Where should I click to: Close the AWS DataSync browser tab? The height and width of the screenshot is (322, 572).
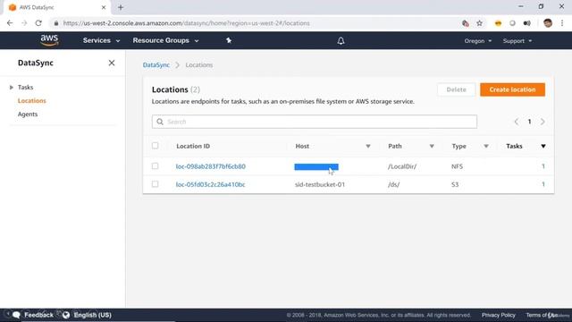coord(104,7)
